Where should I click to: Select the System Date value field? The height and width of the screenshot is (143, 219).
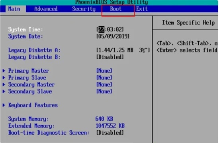point(113,37)
